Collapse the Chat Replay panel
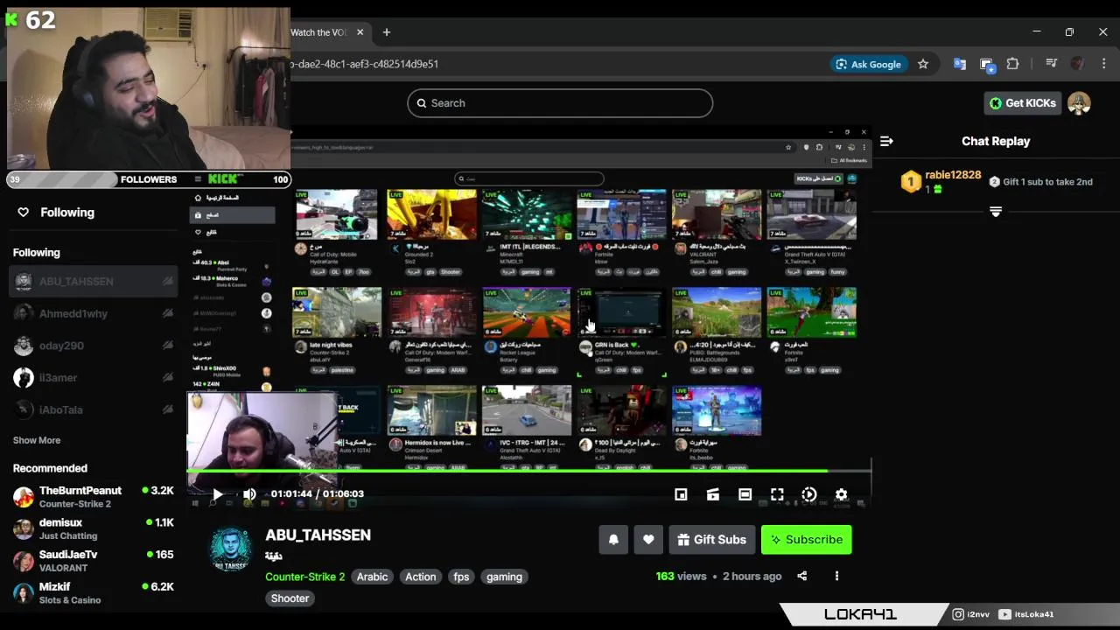Screen dimensions: 1120x630 886,141
